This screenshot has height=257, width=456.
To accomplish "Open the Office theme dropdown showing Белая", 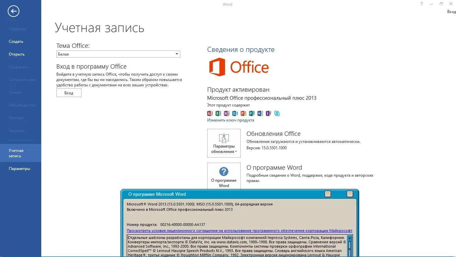I will [x=118, y=54].
